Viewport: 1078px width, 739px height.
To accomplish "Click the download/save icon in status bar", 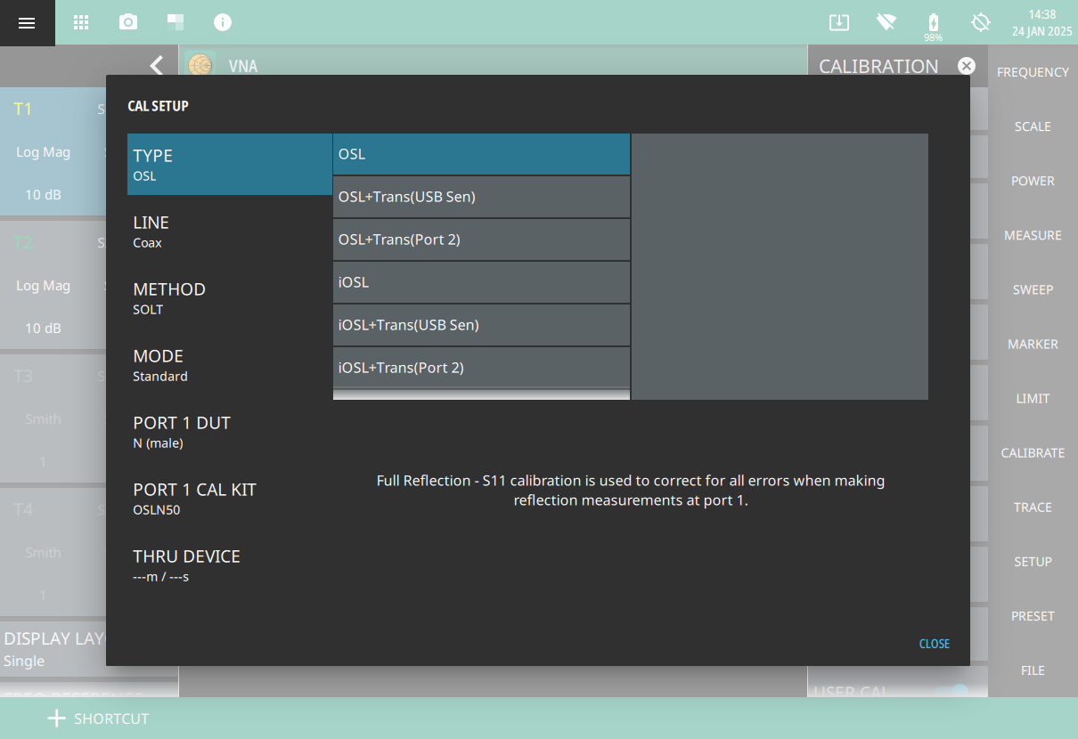I will [838, 23].
